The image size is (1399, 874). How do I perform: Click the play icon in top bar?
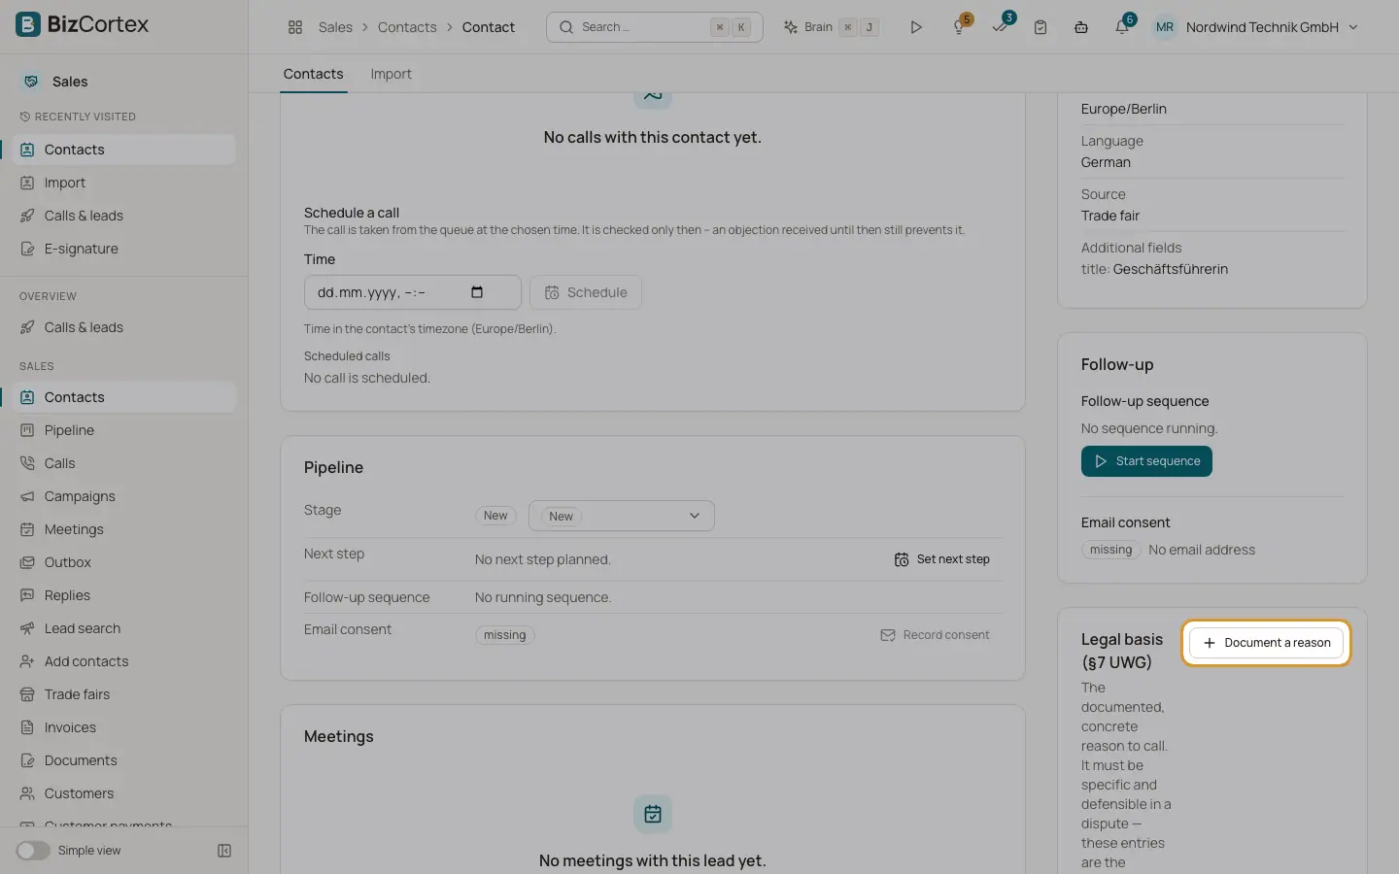[x=915, y=27]
